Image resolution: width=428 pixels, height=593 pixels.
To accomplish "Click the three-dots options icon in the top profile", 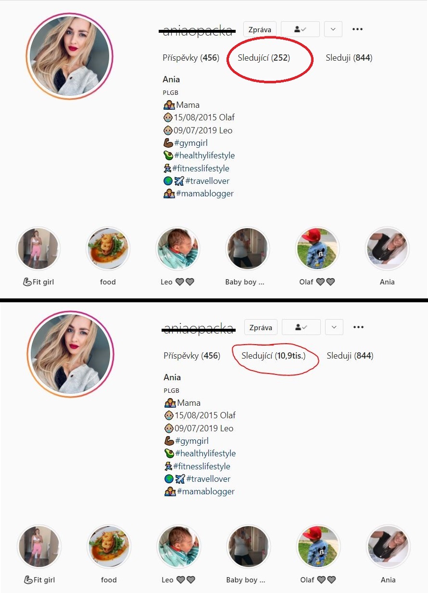I will coord(357,29).
